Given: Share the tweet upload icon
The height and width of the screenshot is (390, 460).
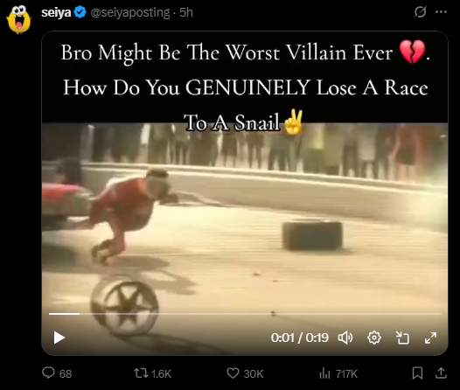Looking at the screenshot, I should click(x=441, y=373).
